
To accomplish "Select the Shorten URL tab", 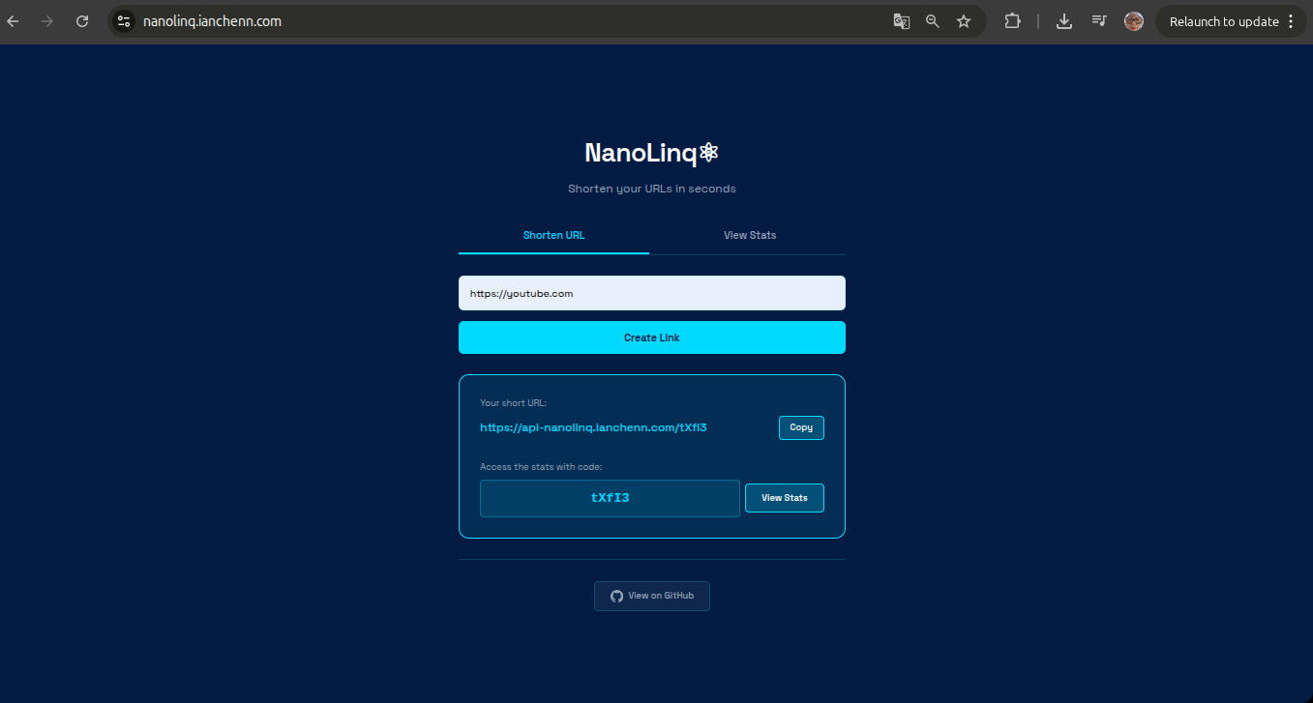I will [553, 235].
